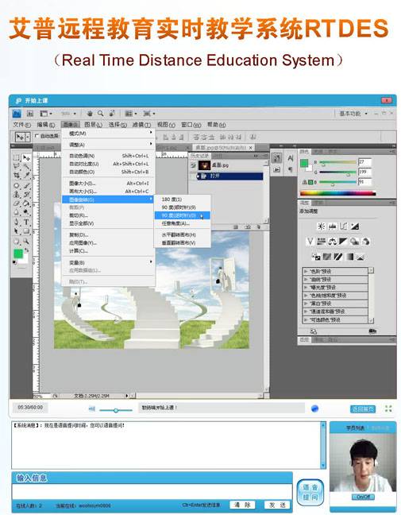401x515 pixels.
Task: Toggle the webcam On/Off button
Action: point(363,497)
